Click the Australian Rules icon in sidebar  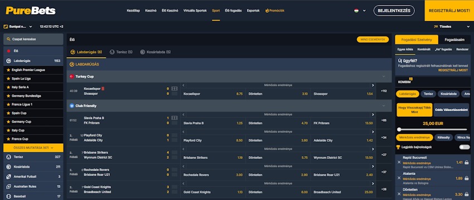[8, 187]
